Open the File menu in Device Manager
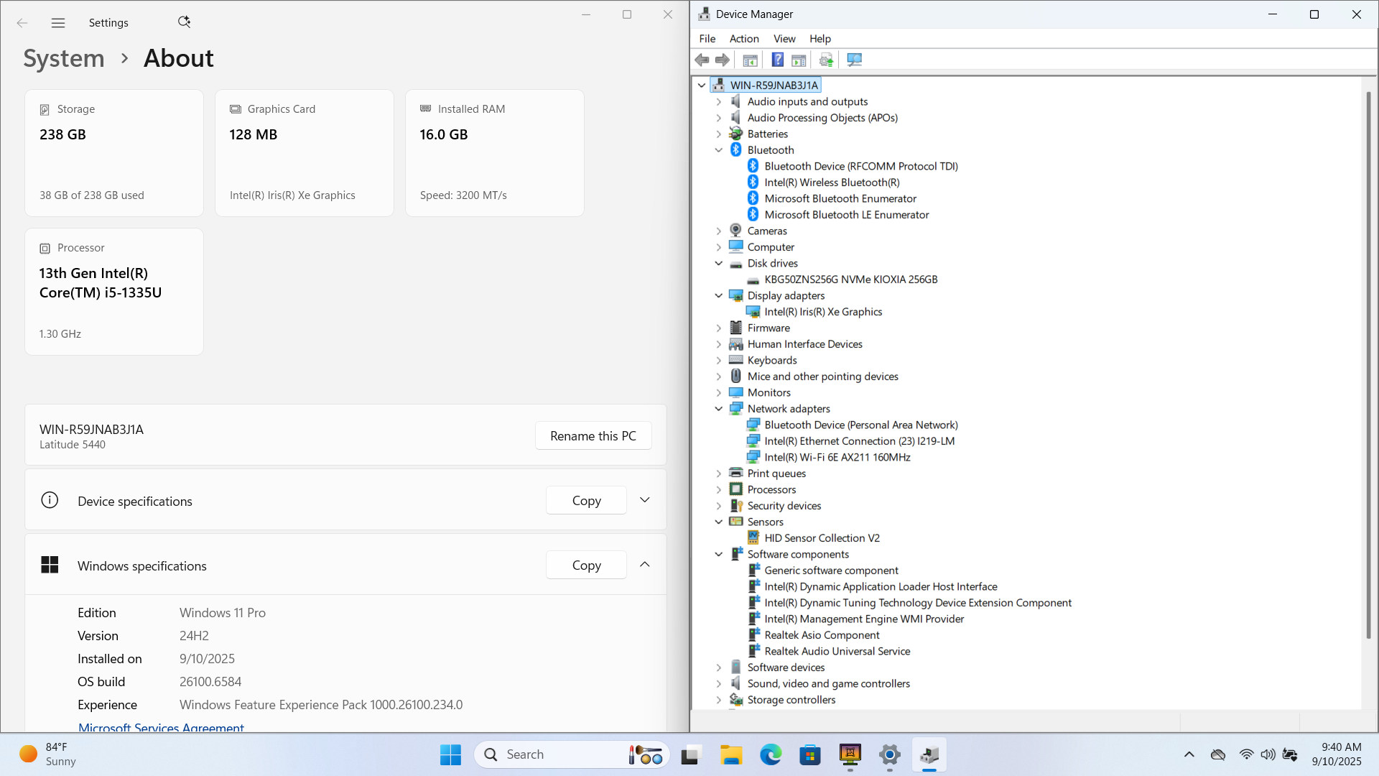The image size is (1379, 776). 707,39
